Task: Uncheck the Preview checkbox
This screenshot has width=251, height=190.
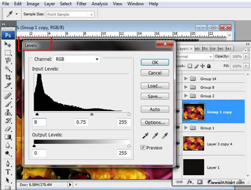Action: click(143, 147)
